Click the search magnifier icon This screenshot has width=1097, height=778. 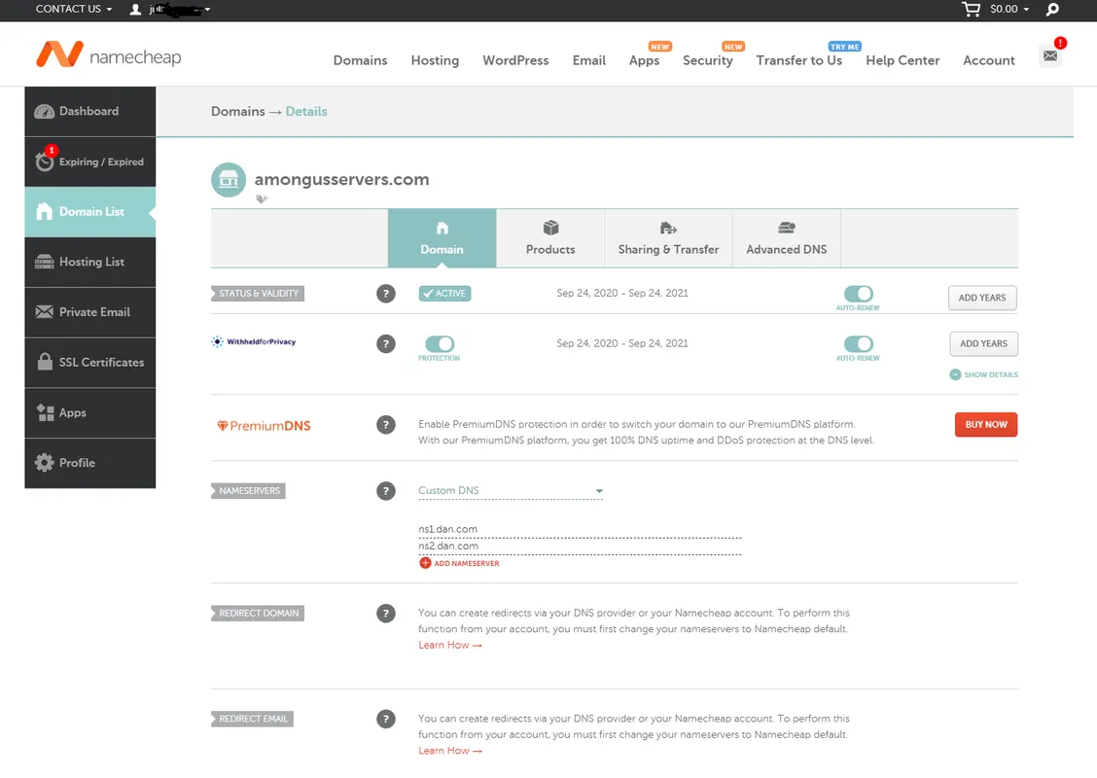tap(1052, 9)
